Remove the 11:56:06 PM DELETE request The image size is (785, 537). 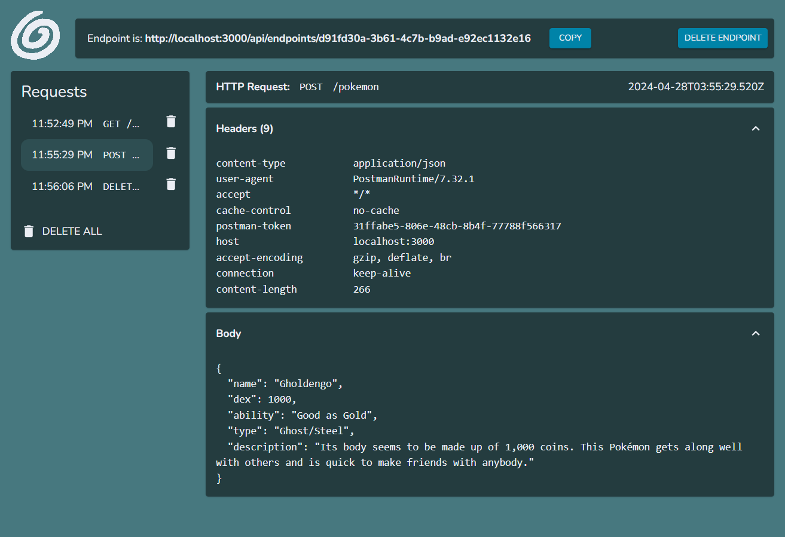(x=171, y=185)
